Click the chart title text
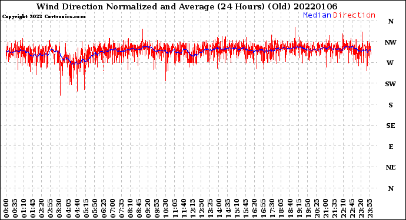 coord(187,6)
